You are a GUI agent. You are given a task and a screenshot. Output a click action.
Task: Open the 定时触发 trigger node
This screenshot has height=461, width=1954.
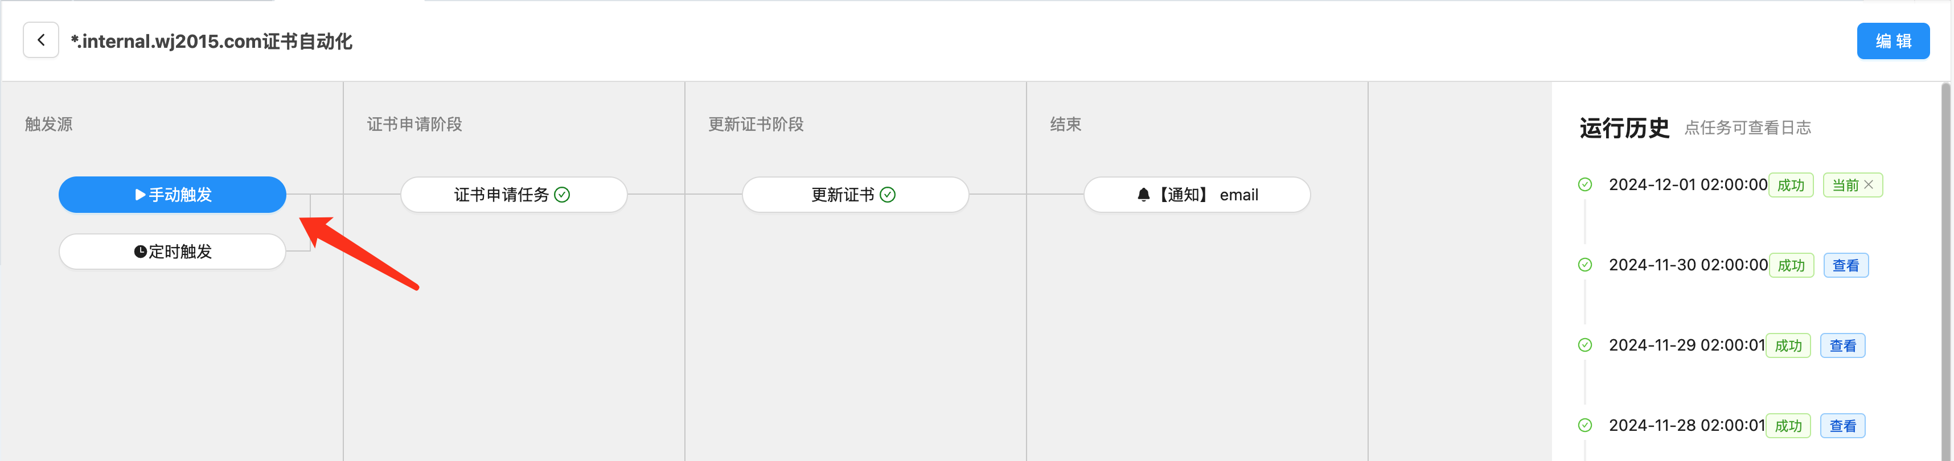(172, 252)
